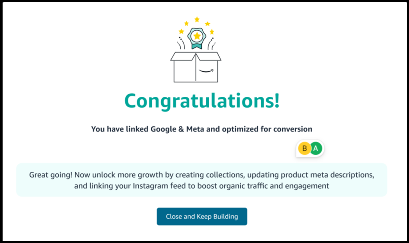Screen dimensions: 409x243
Task: Click the Amazon smile arrow on box
Action: (207, 70)
